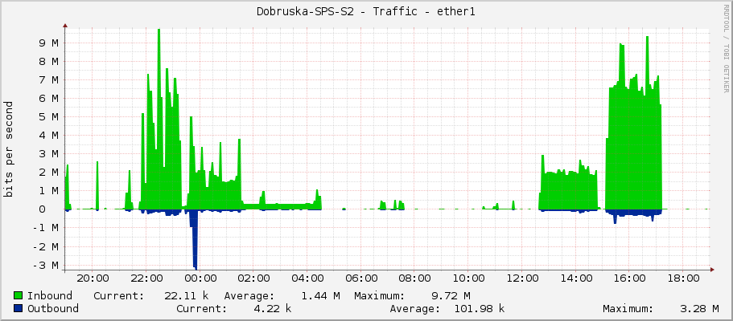This screenshot has height=321, width=733.
Task: Click the '04:00' time axis label
Action: click(307, 278)
